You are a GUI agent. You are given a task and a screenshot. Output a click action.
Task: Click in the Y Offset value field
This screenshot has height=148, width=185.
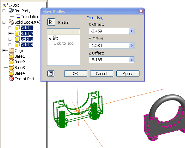(x=109, y=45)
